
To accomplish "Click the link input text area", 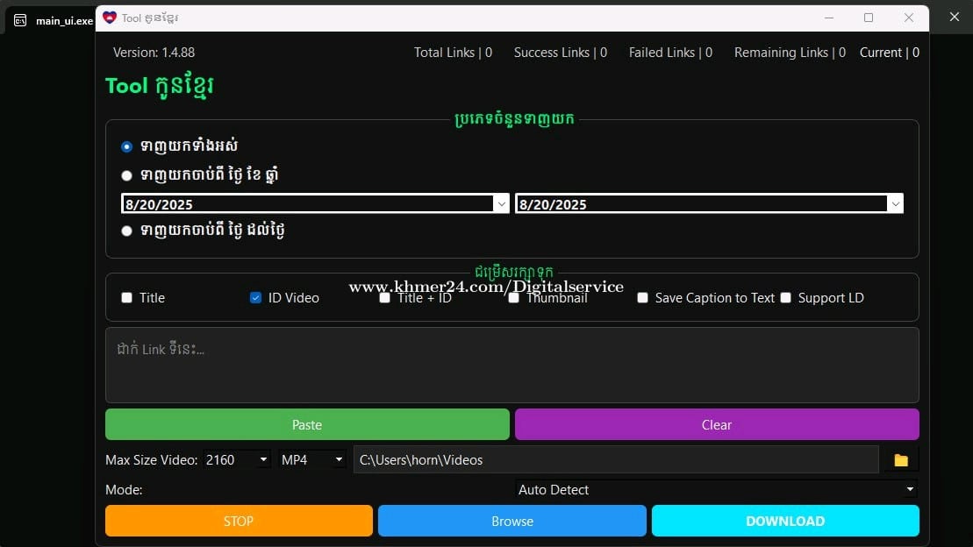I will 512,365.
